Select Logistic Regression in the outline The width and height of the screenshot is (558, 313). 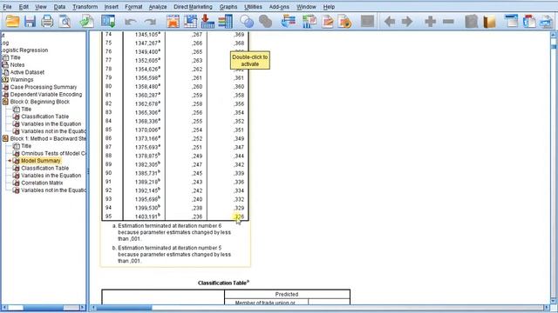pos(24,50)
